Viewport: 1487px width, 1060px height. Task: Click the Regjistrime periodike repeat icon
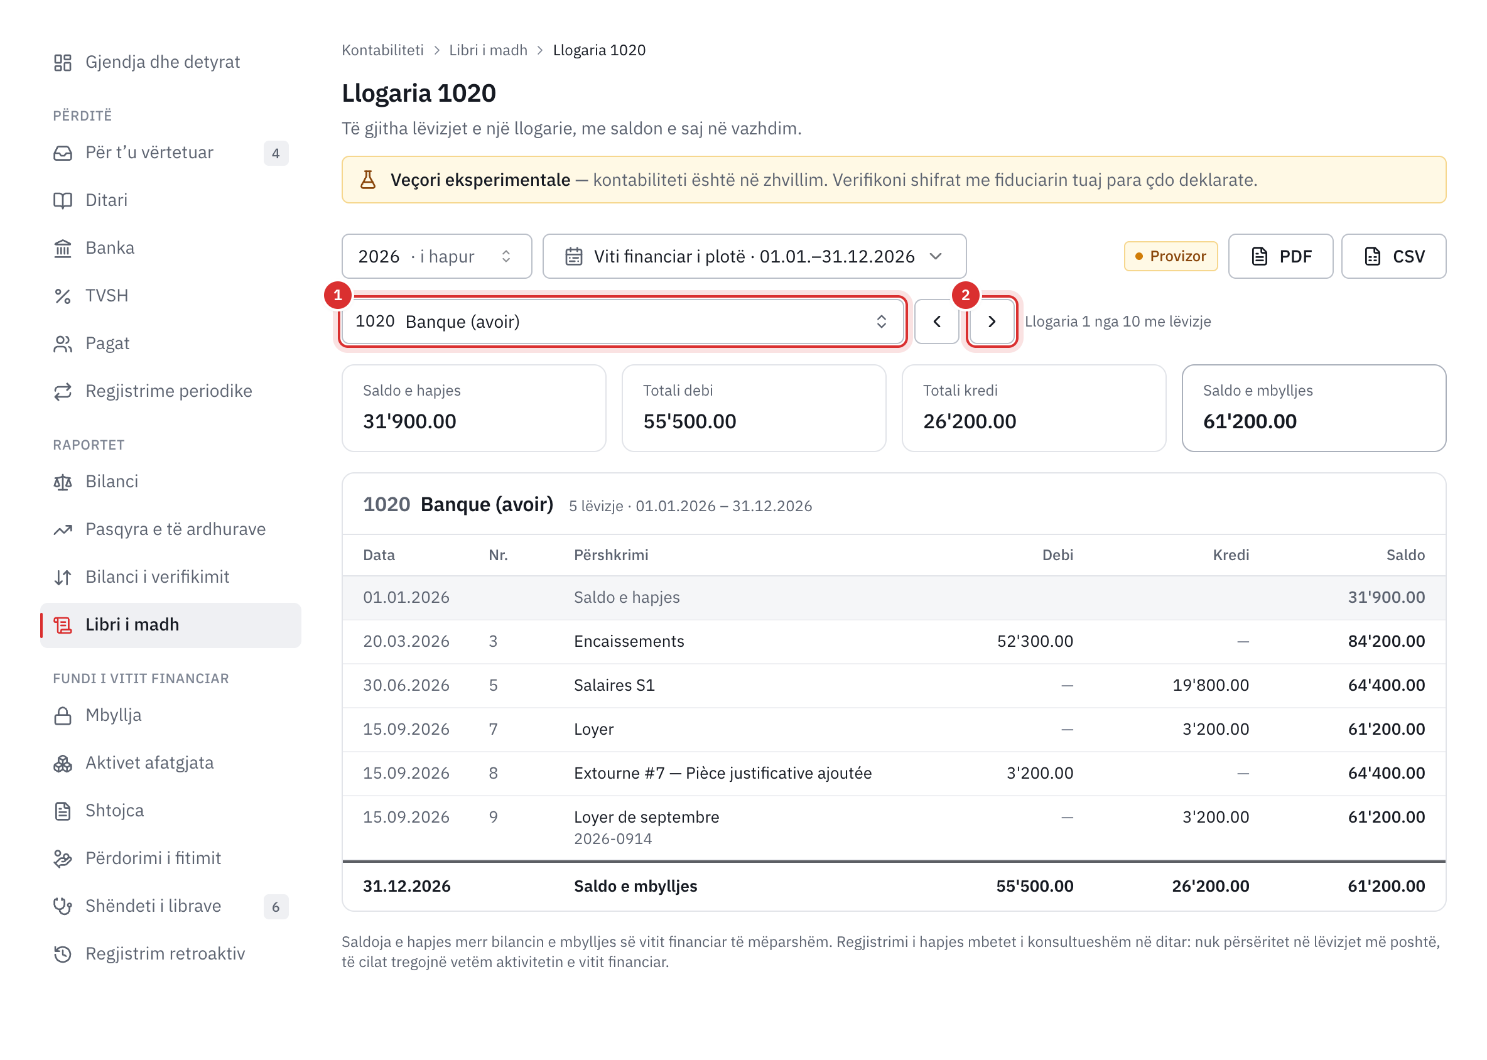63,391
